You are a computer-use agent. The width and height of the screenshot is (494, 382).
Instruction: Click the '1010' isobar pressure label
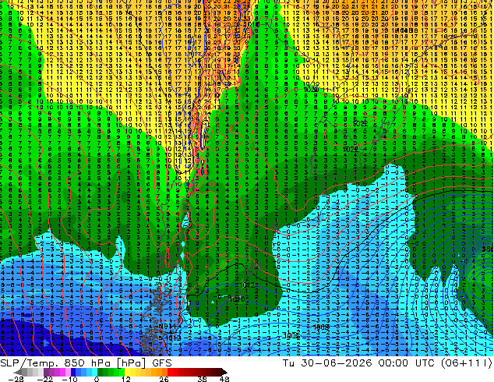point(237,299)
